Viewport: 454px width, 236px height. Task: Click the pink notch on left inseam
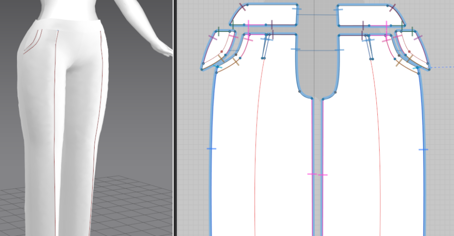click(x=312, y=174)
